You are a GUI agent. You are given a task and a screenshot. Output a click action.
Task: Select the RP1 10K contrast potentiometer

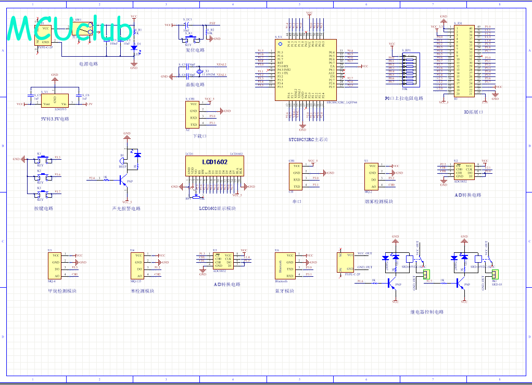[x=196, y=197]
